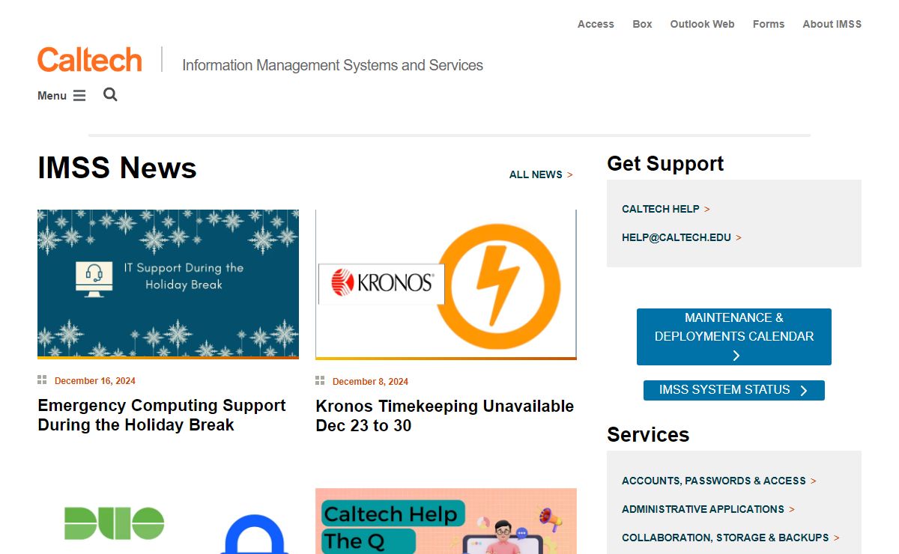Go to Forms in the top navigation
Image resolution: width=899 pixels, height=554 pixels.
(769, 24)
